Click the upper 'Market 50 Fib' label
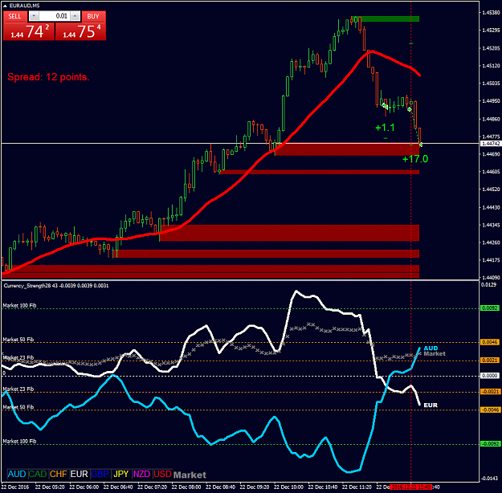The height and width of the screenshot is (493, 502). coord(18,340)
